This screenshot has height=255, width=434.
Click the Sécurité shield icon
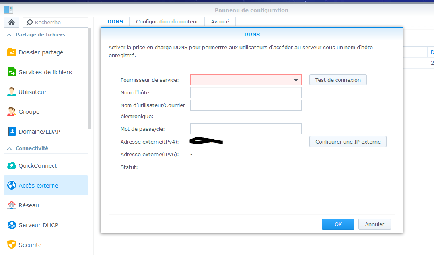click(12, 245)
